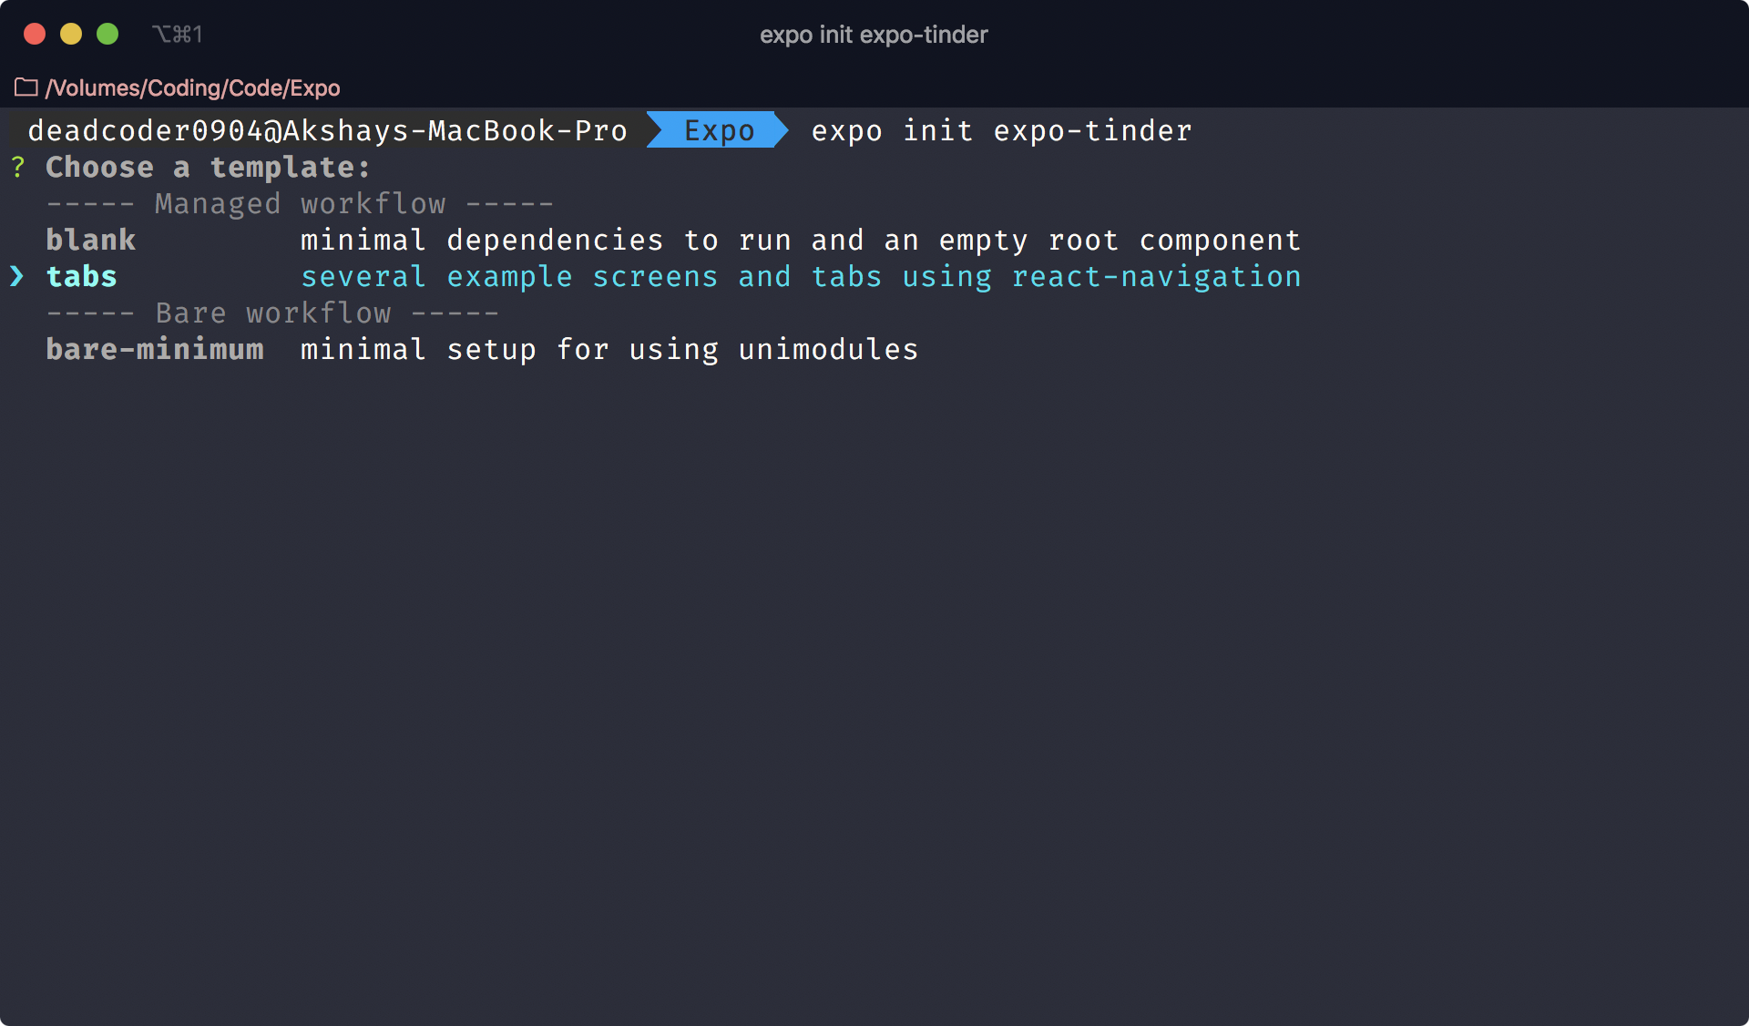Screen dimensions: 1749x1026
Task: Select the tabs template option
Action: tap(81, 276)
